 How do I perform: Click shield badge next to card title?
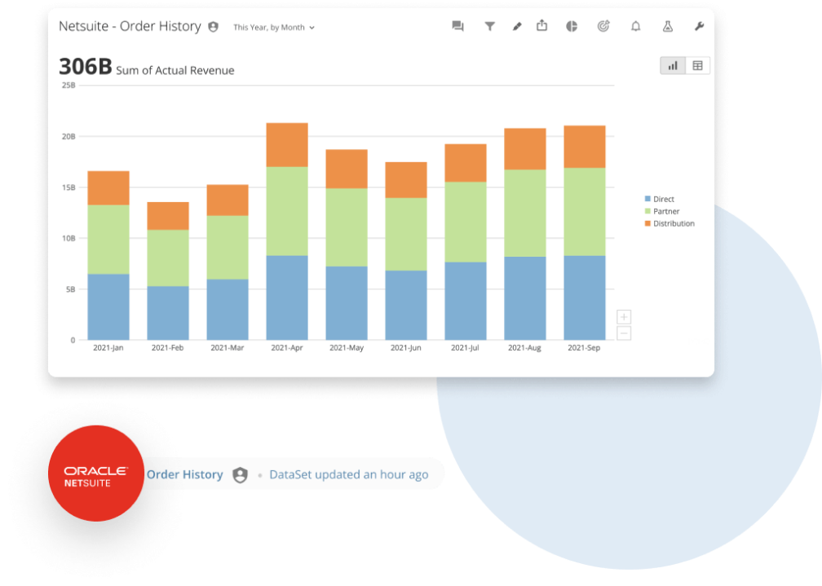(213, 27)
